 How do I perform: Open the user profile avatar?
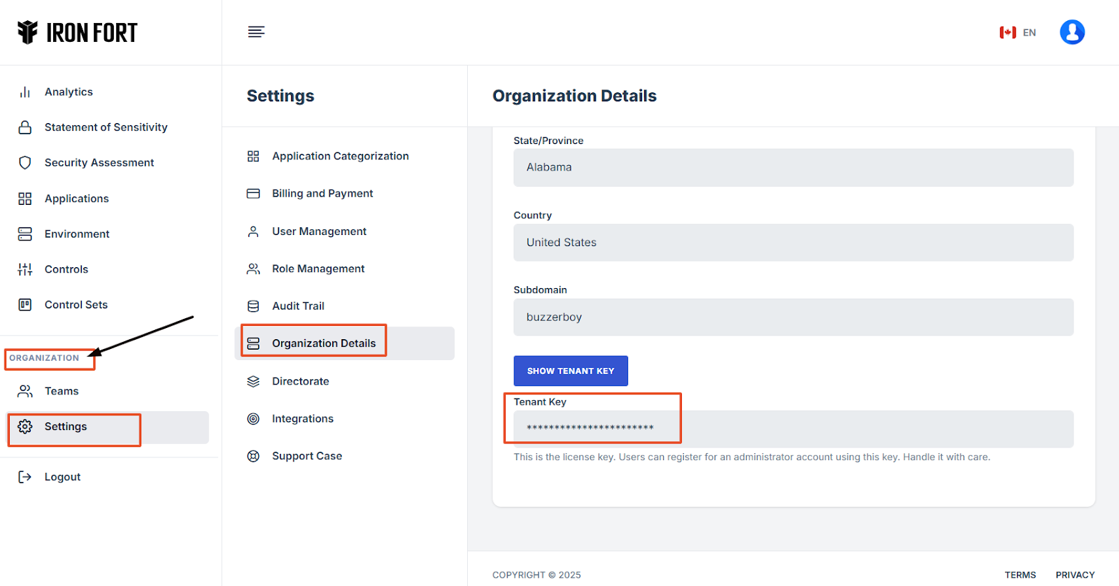[1071, 32]
